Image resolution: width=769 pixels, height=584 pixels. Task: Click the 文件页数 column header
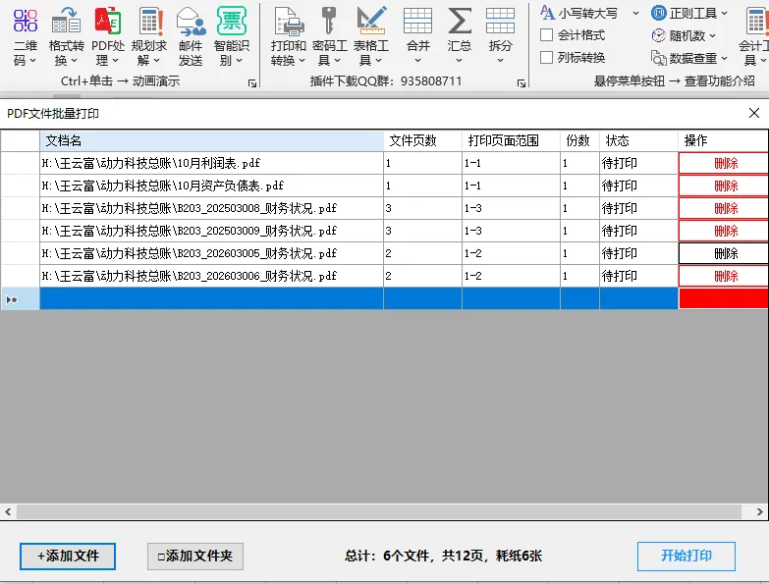[422, 141]
